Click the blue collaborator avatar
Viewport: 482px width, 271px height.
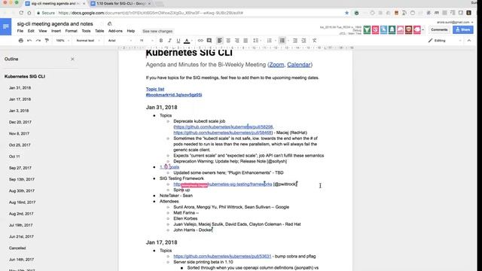383,29
